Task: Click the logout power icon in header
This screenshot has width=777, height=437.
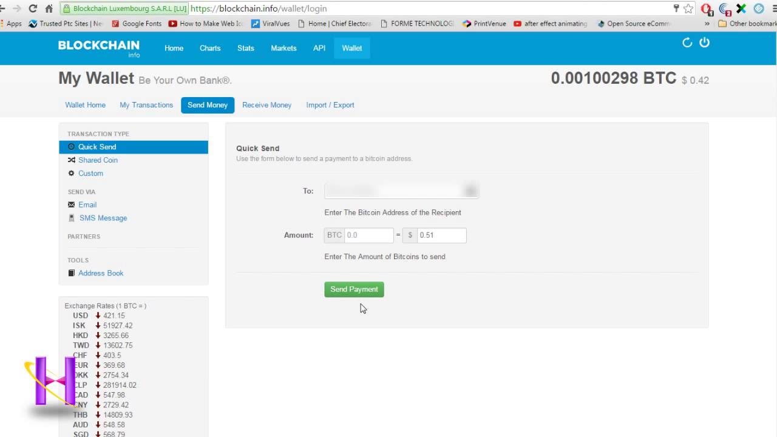Action: tap(705, 42)
